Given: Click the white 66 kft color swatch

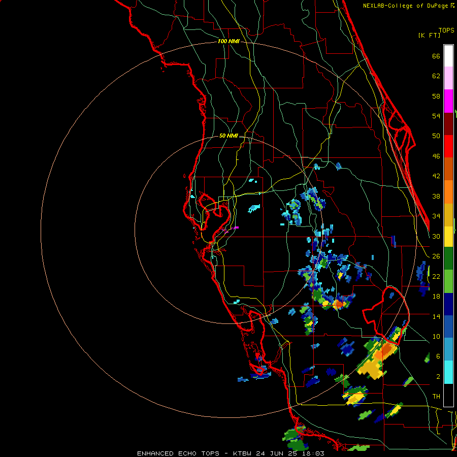Looking at the screenshot, I should [x=448, y=56].
